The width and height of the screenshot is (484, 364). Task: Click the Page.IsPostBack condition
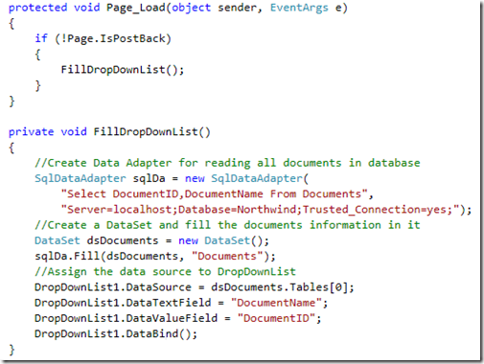coord(117,38)
